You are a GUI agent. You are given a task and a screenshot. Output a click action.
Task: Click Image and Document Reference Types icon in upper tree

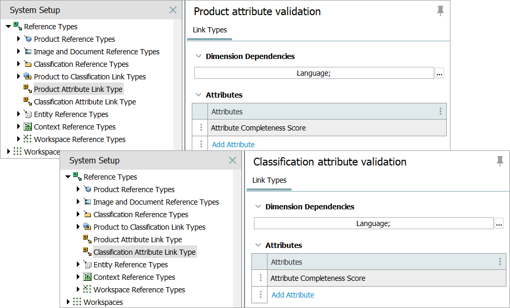pos(28,51)
